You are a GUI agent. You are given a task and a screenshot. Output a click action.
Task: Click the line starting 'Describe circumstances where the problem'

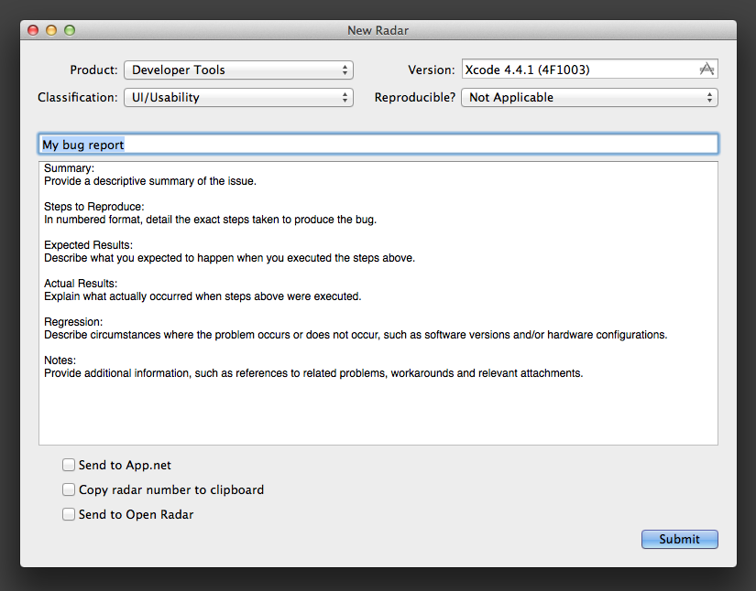(x=356, y=335)
